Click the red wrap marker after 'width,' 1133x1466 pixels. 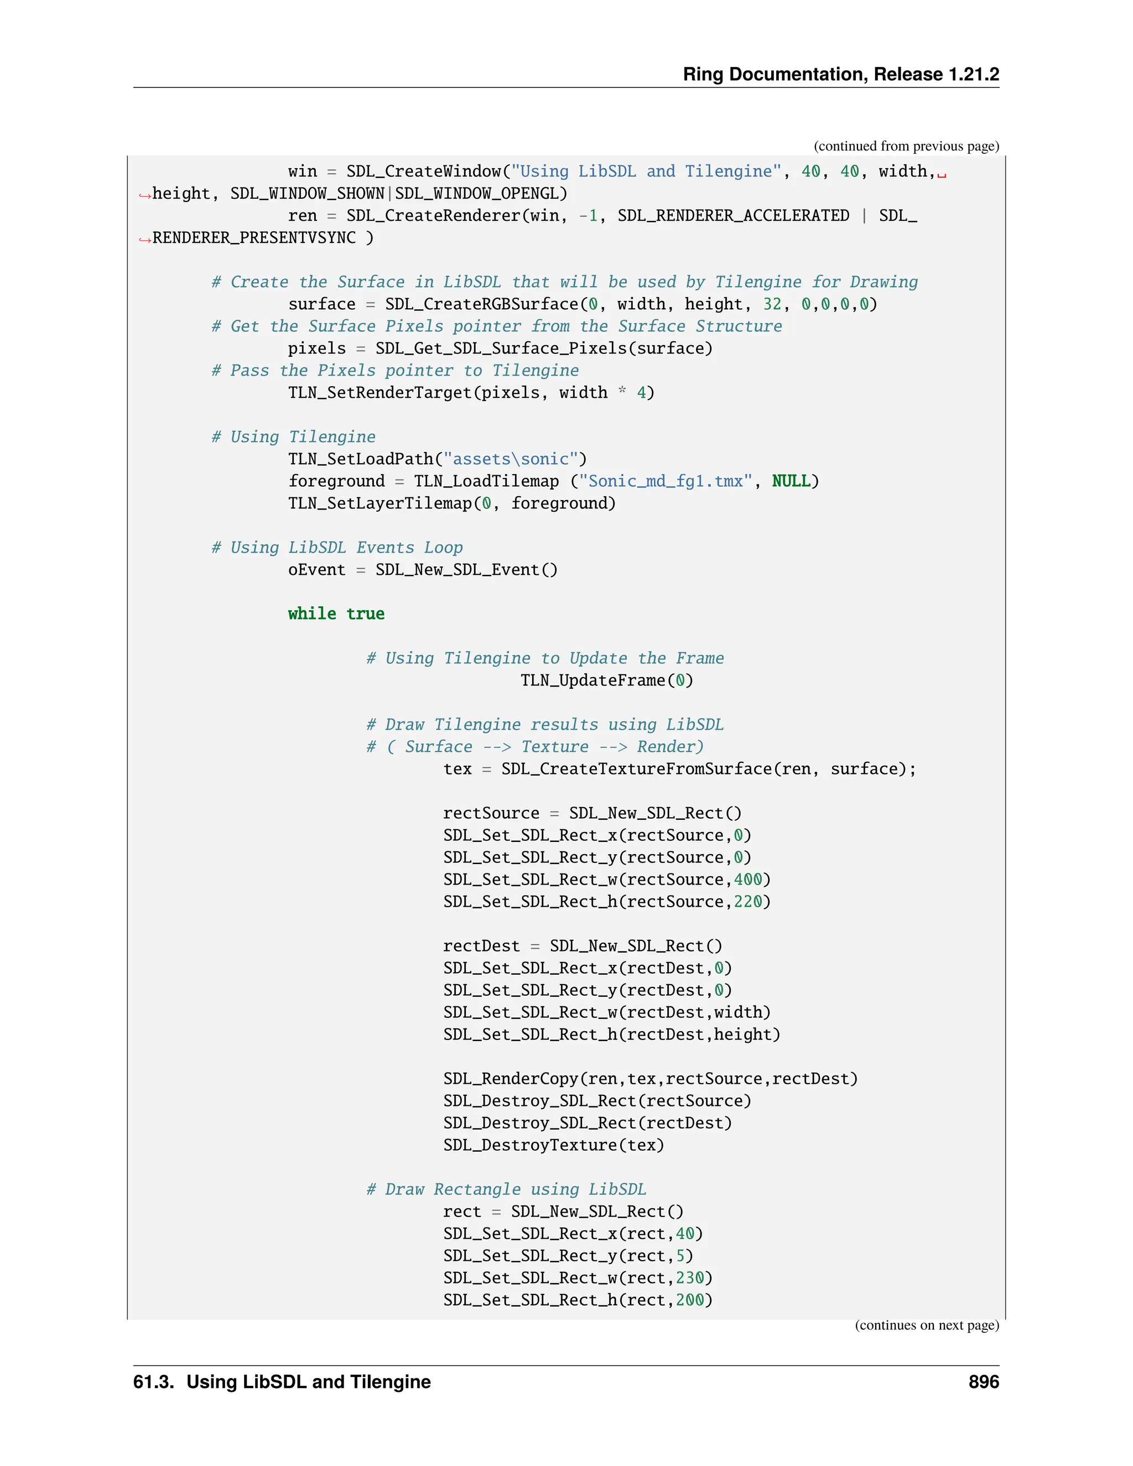(x=942, y=174)
